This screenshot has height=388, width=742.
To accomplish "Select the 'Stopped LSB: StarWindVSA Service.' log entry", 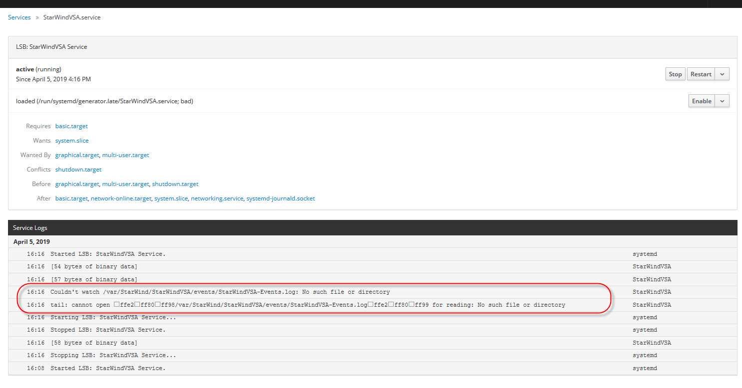I will [372, 330].
